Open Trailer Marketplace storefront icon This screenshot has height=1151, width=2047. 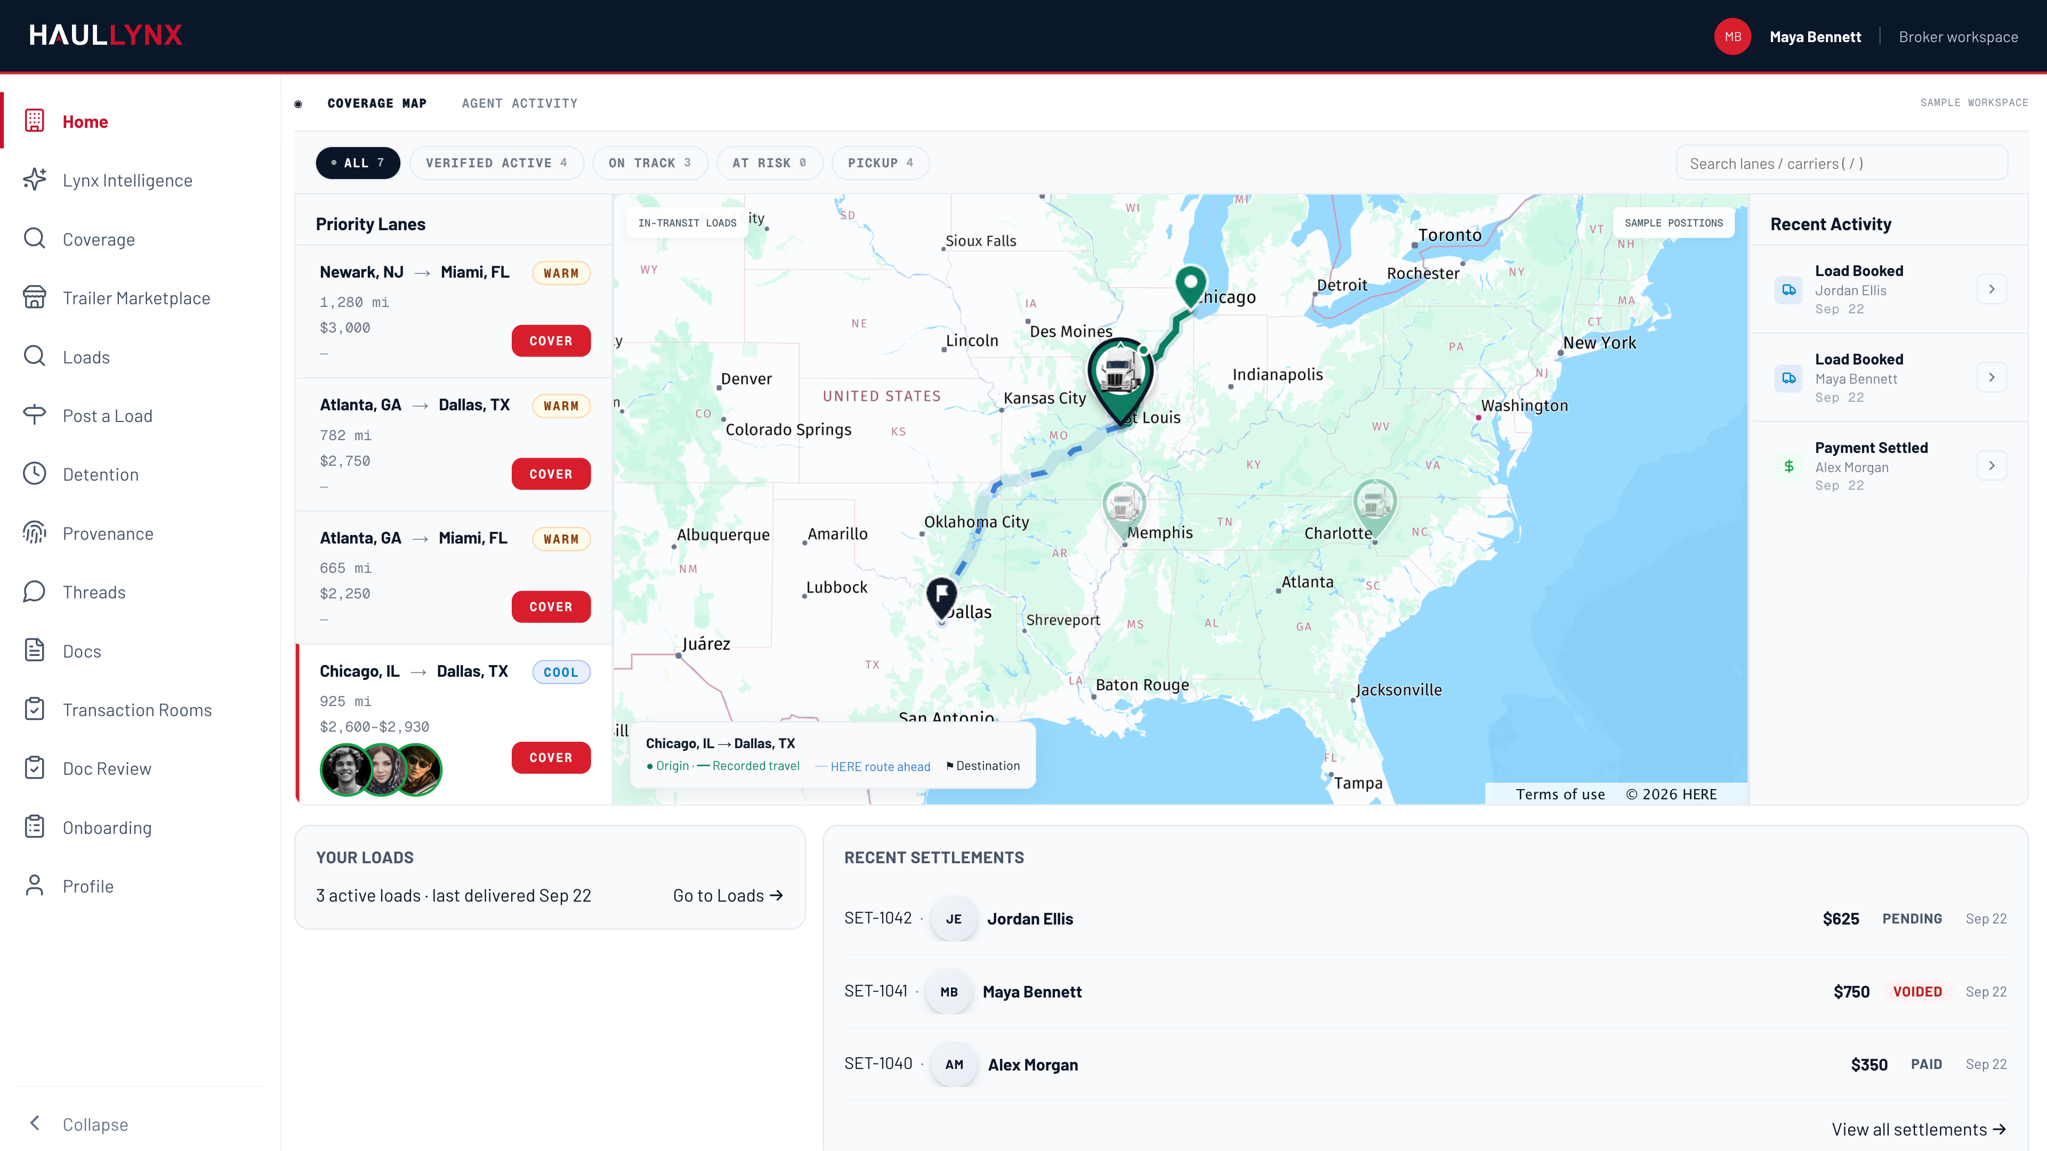(34, 298)
